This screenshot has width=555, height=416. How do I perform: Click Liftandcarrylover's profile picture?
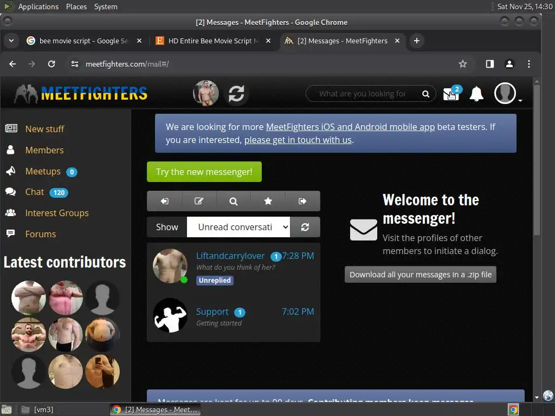pyautogui.click(x=170, y=266)
